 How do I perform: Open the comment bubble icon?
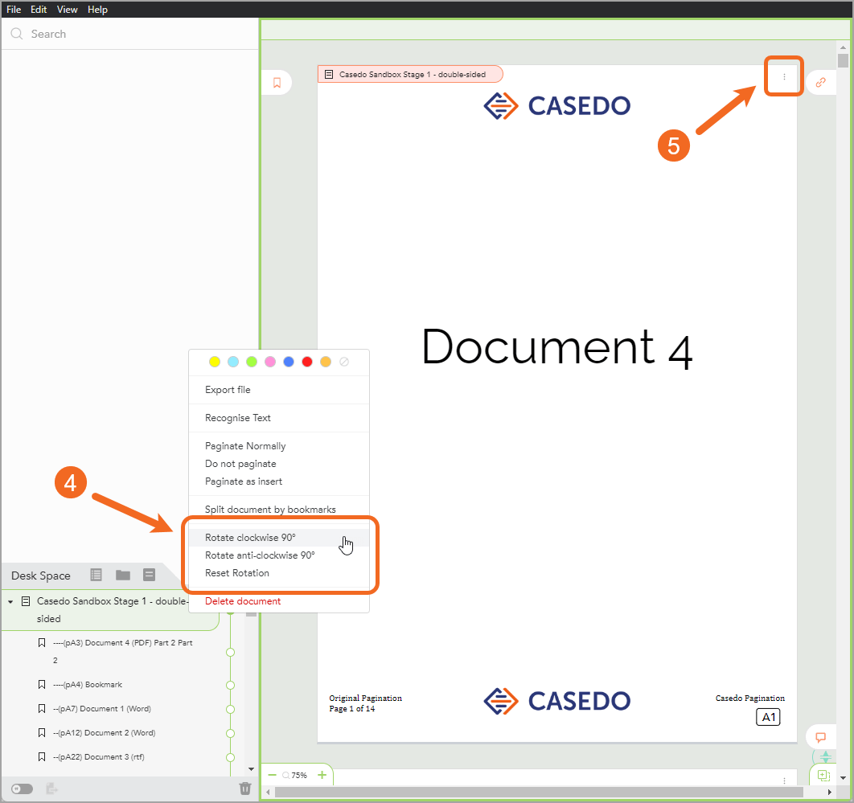(820, 737)
